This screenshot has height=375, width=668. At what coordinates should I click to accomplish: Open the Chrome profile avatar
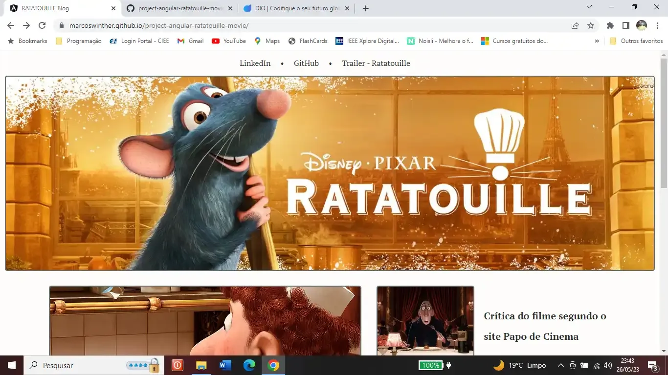pyautogui.click(x=642, y=25)
